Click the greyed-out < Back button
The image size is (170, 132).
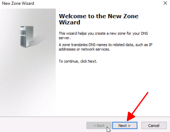click(99, 125)
